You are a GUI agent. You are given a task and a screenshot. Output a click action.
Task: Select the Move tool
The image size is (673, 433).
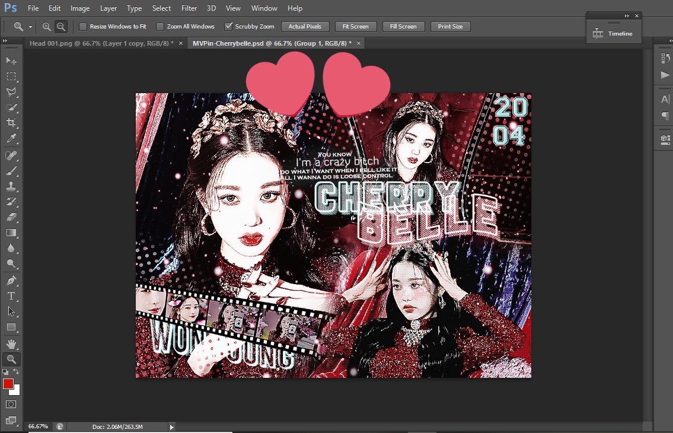pos(11,61)
